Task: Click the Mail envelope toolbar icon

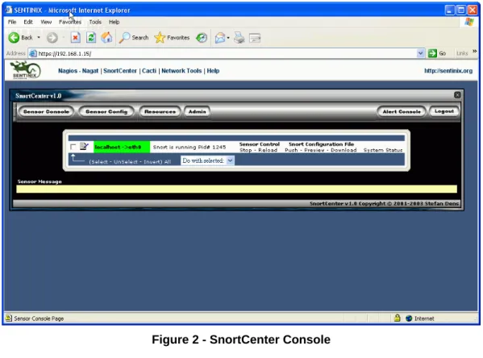Action: 220,38
